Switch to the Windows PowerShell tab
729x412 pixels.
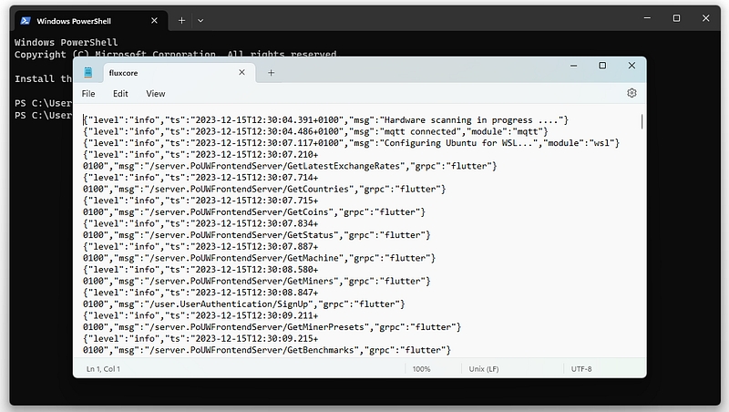pos(82,19)
